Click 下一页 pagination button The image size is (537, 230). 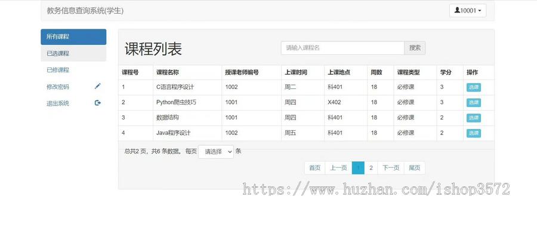click(x=391, y=168)
